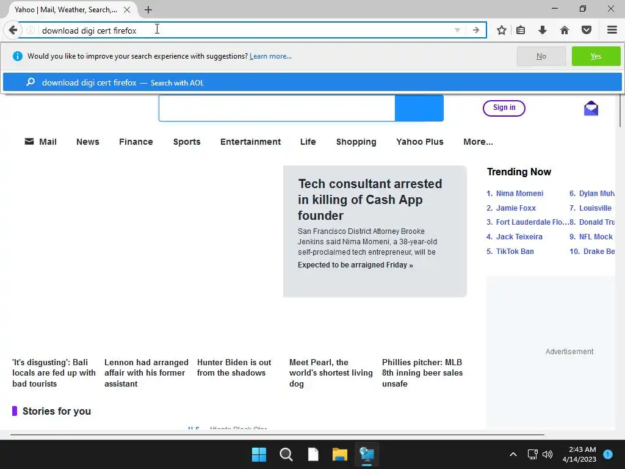The height and width of the screenshot is (469, 625).
Task: Open trending topic Jamie Foxx
Action: click(516, 208)
